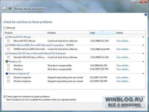Click the date 2/14/2008 4:12 AM for PS/2 Mouse
Screen dimensions: 149x112
99,41
